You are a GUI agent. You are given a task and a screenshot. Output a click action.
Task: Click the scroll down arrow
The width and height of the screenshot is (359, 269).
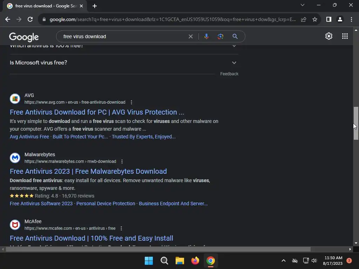356,243
